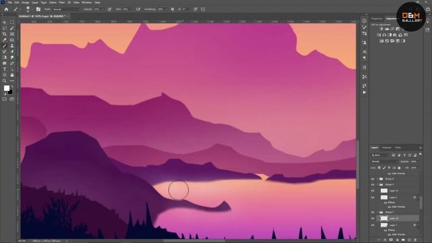
Task: Open the brush settings panel folder icon
Action: coord(38,9)
